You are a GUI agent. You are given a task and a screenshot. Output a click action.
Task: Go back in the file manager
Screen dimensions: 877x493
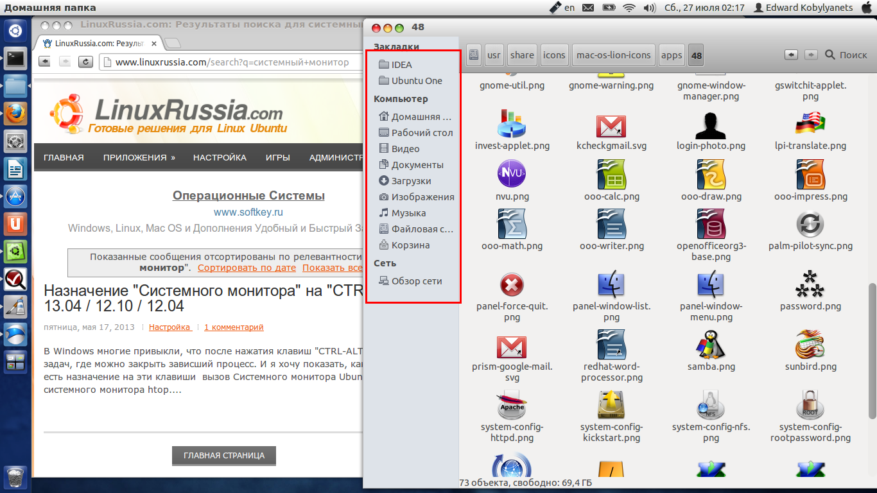792,55
